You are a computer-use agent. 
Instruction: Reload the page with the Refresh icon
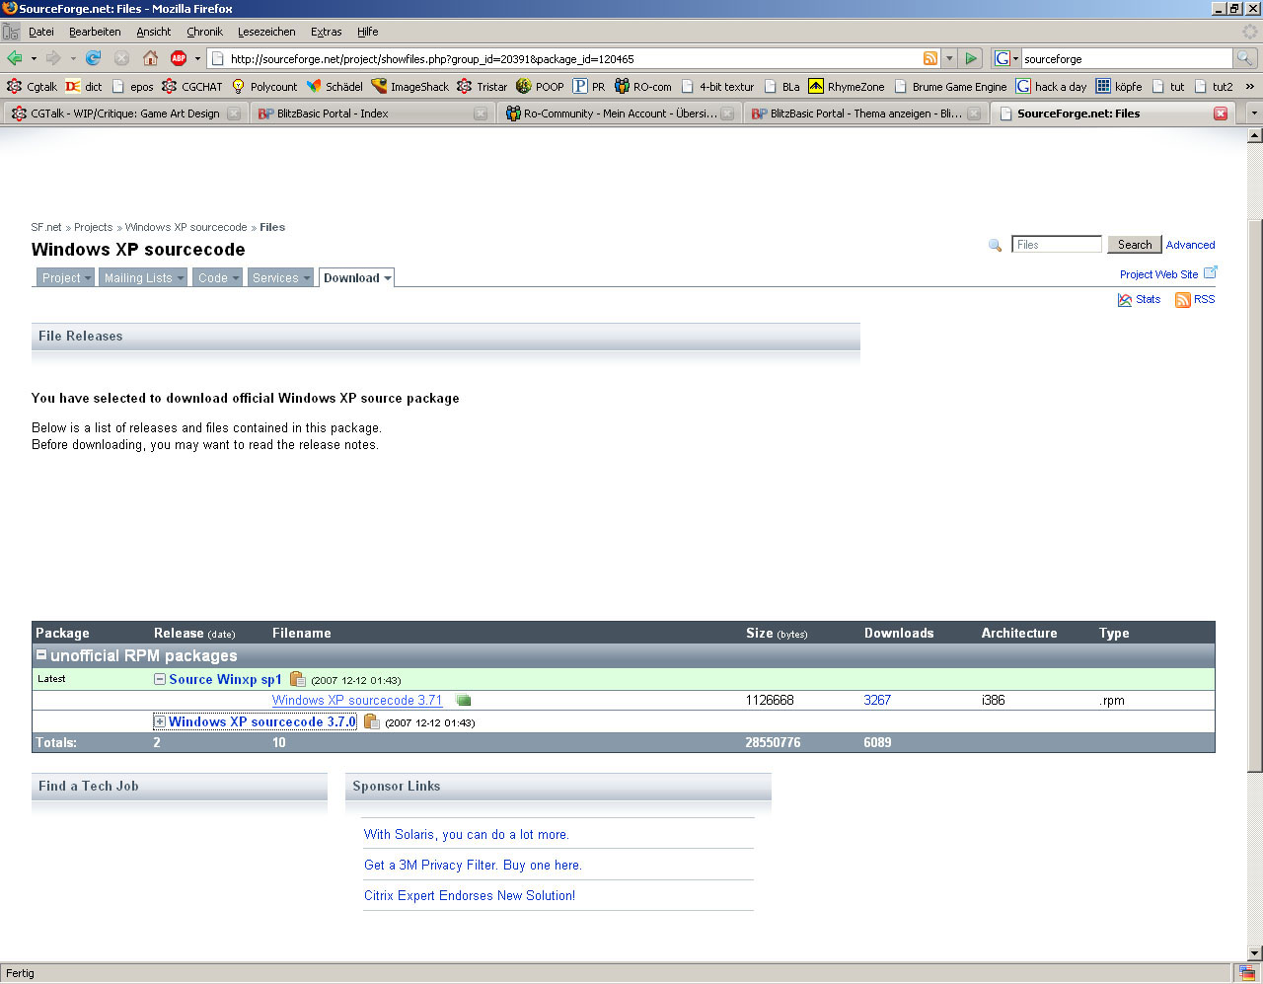[93, 58]
